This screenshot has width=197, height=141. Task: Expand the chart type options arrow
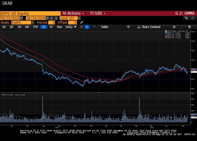tap(94, 27)
